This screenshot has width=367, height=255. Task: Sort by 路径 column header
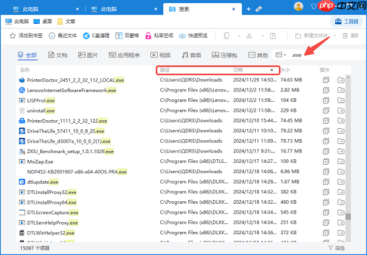click(165, 70)
